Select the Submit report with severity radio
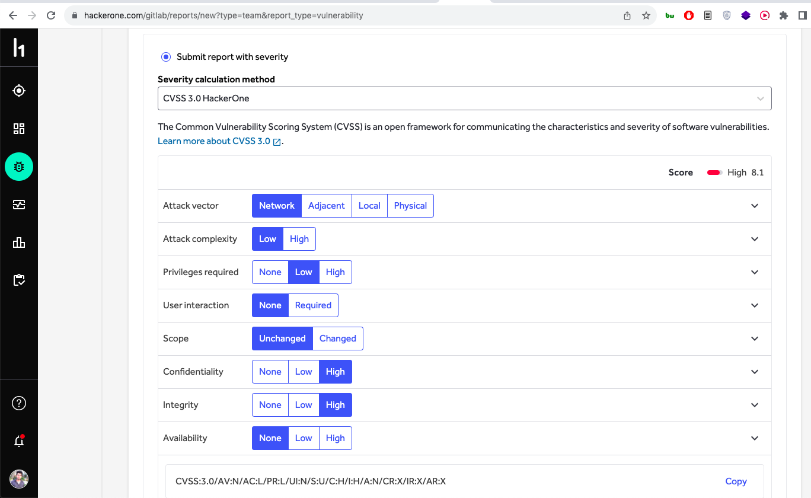Image resolution: width=811 pixels, height=498 pixels. 166,57
